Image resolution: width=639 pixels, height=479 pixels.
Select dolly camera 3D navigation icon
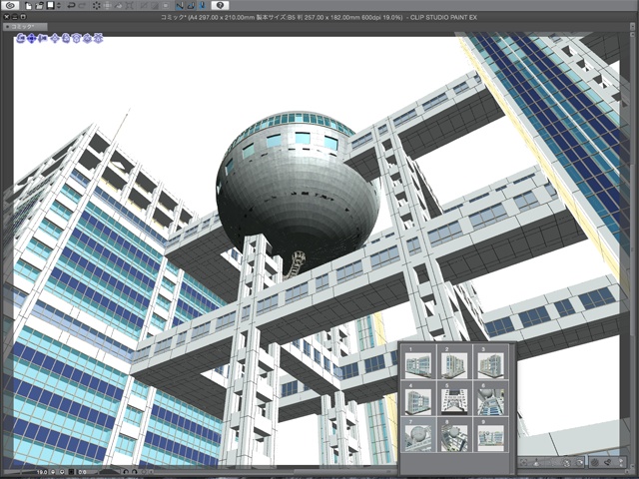[42, 39]
